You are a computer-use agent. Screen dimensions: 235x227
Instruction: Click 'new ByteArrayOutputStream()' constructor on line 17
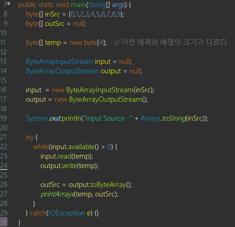pyautogui.click(x=100, y=100)
